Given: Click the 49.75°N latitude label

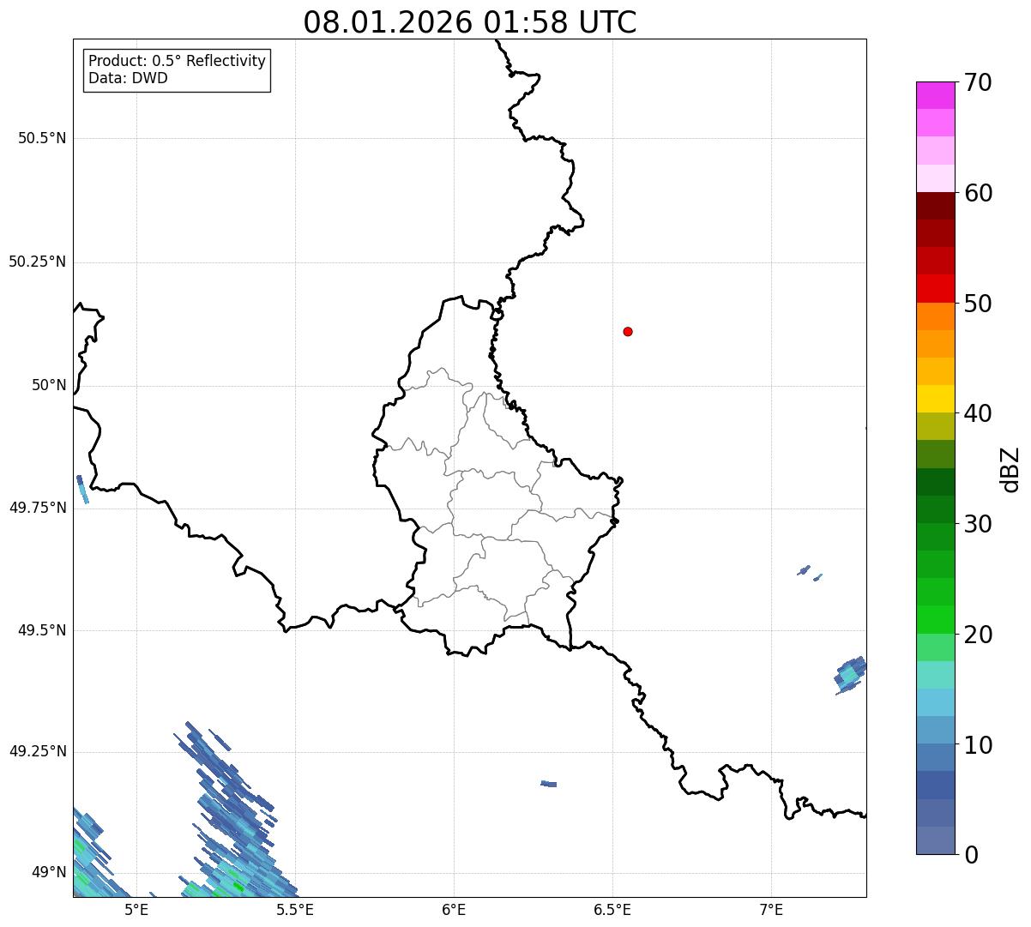Looking at the screenshot, I should (x=38, y=509).
